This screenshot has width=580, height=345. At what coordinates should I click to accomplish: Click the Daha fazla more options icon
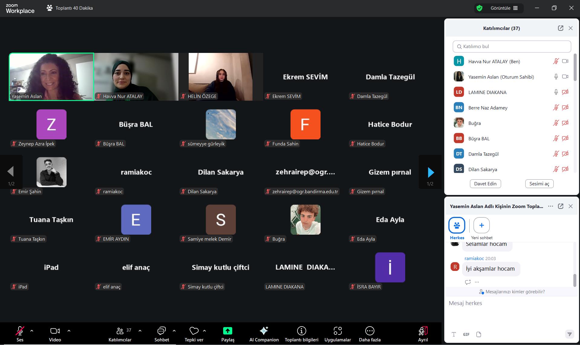point(370,331)
